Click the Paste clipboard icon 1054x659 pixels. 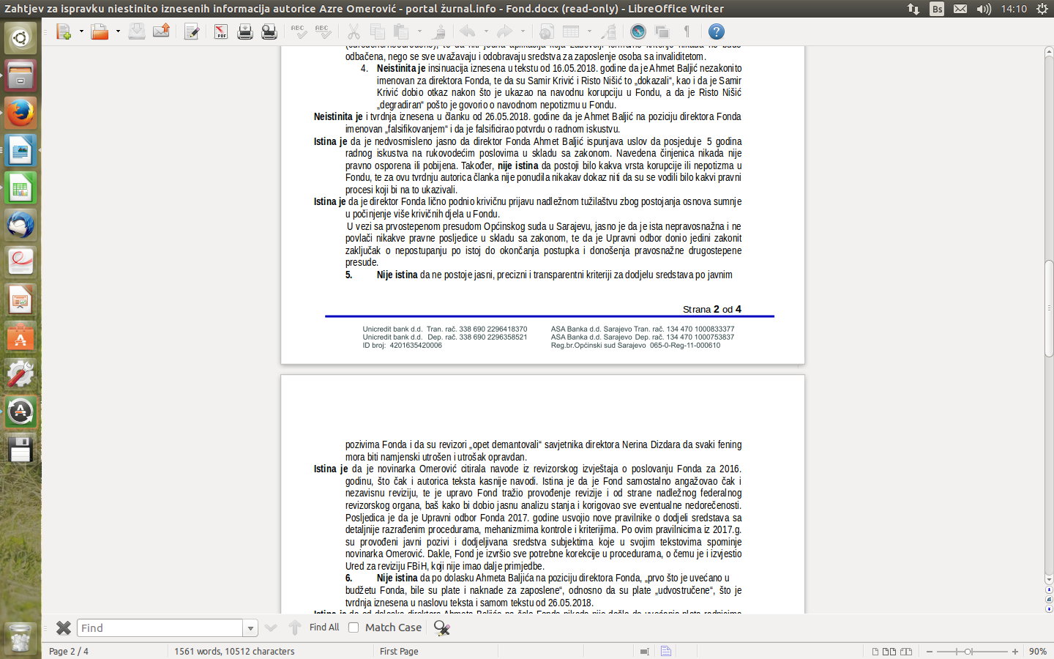coord(401,31)
